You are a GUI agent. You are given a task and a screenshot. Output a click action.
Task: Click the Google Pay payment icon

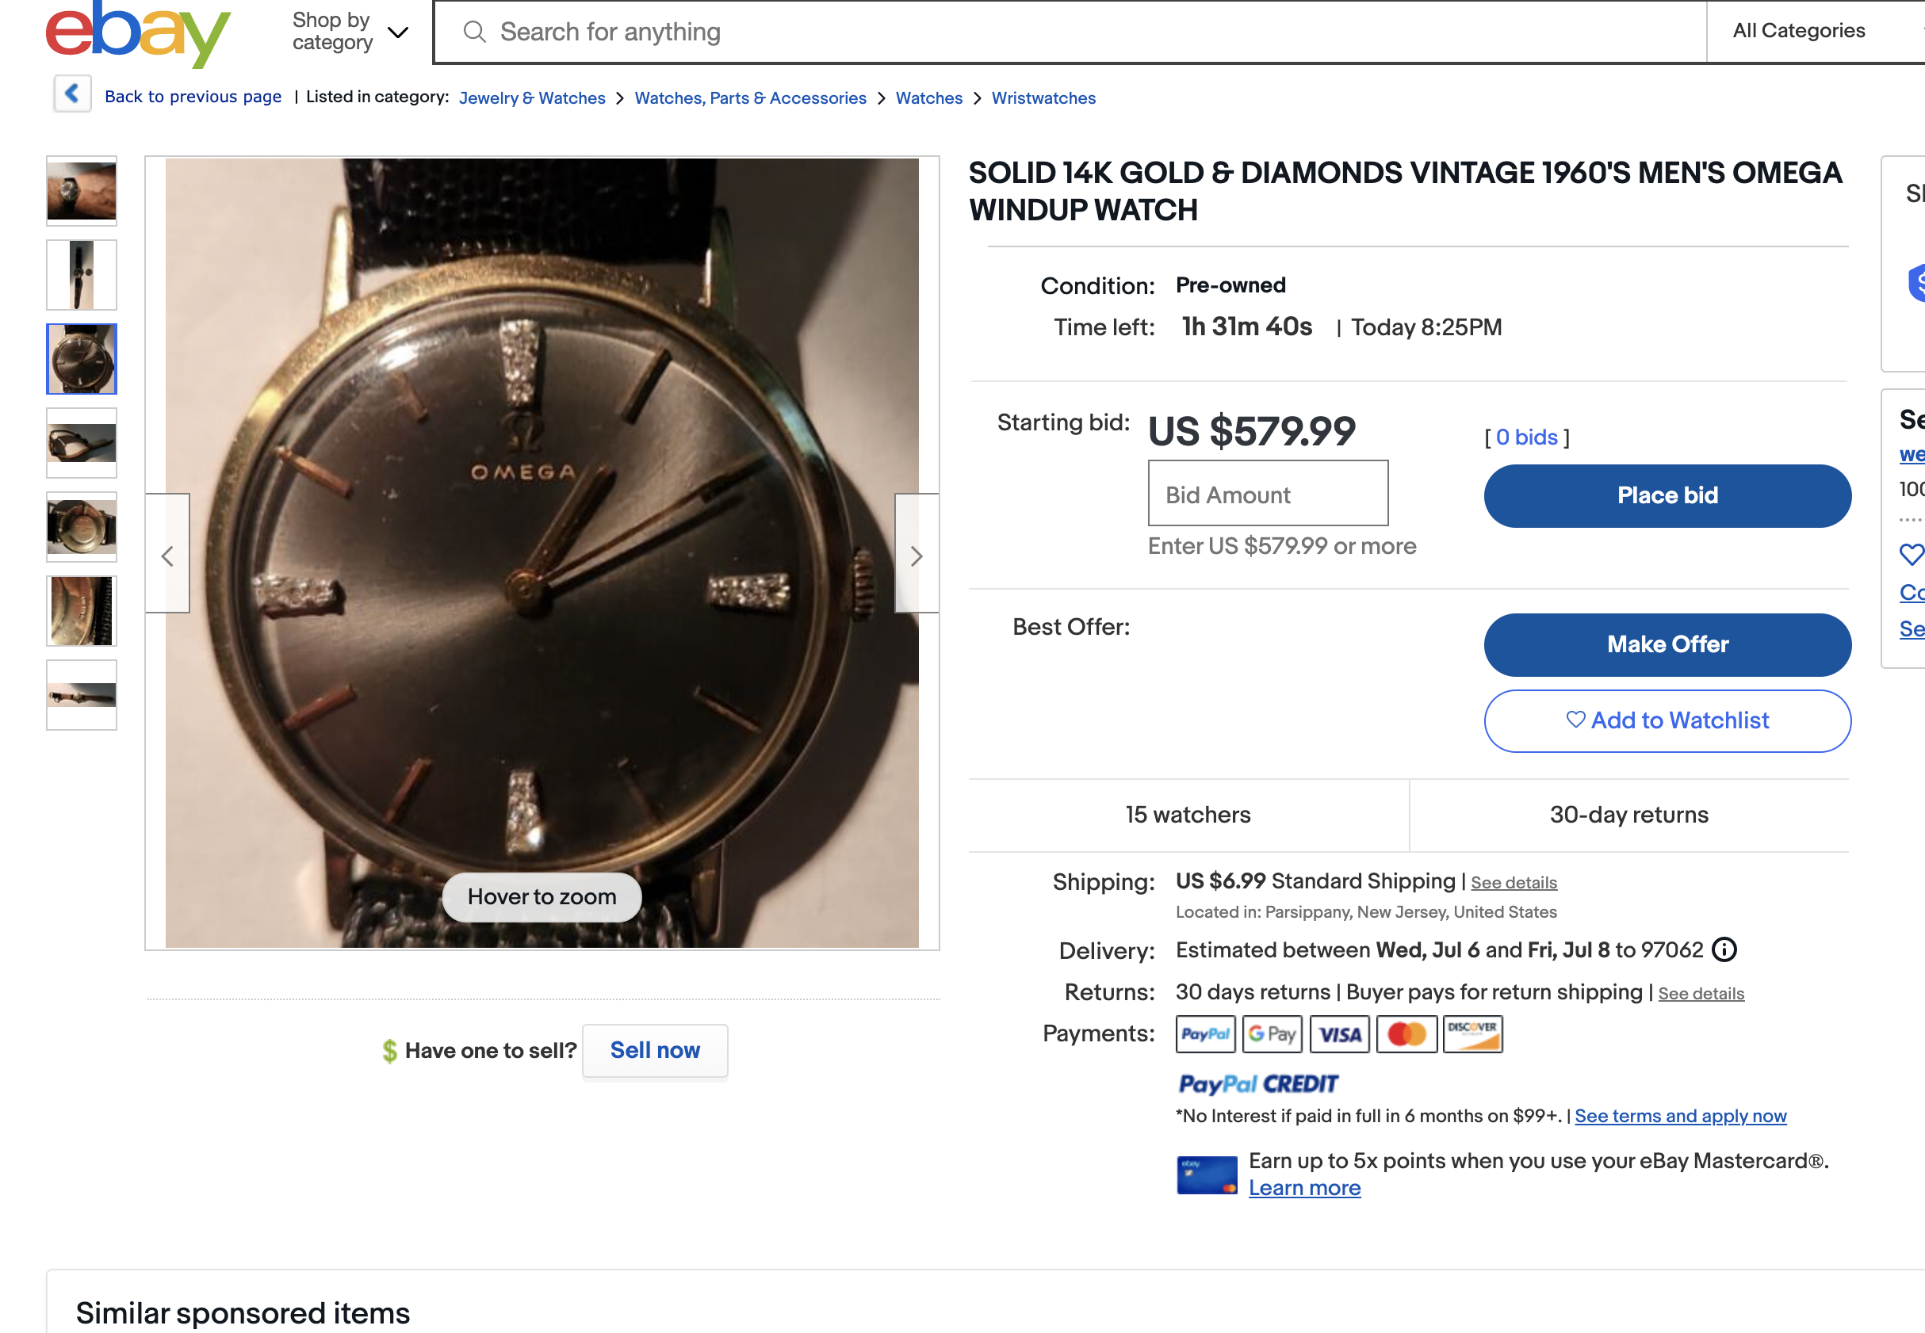tap(1272, 1034)
